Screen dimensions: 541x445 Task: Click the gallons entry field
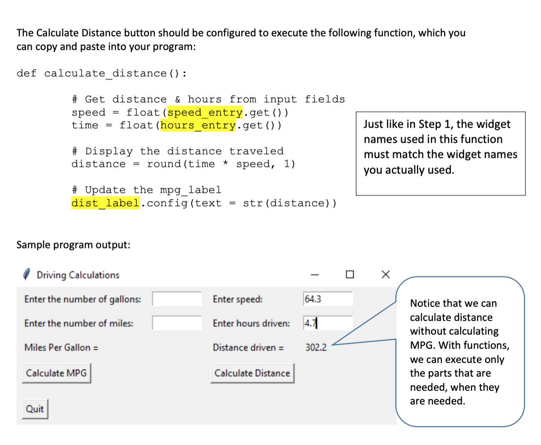click(177, 299)
